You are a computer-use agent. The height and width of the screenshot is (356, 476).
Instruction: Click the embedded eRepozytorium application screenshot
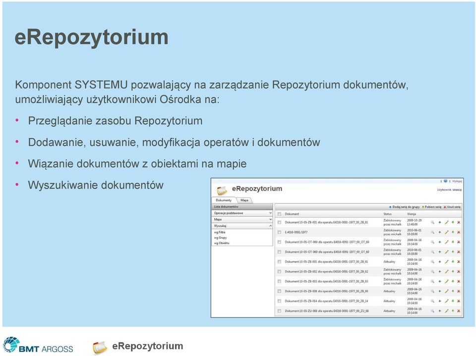tap(337, 248)
